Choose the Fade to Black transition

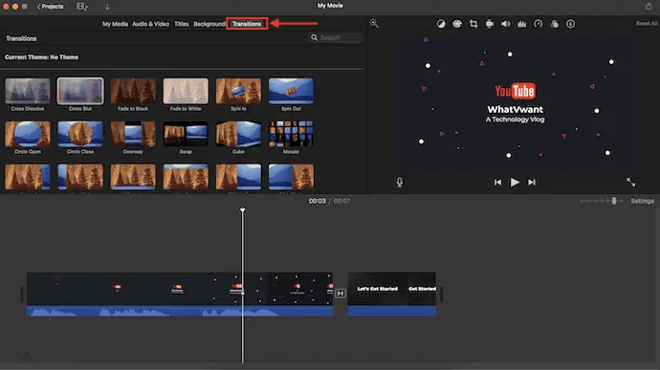coord(133,91)
